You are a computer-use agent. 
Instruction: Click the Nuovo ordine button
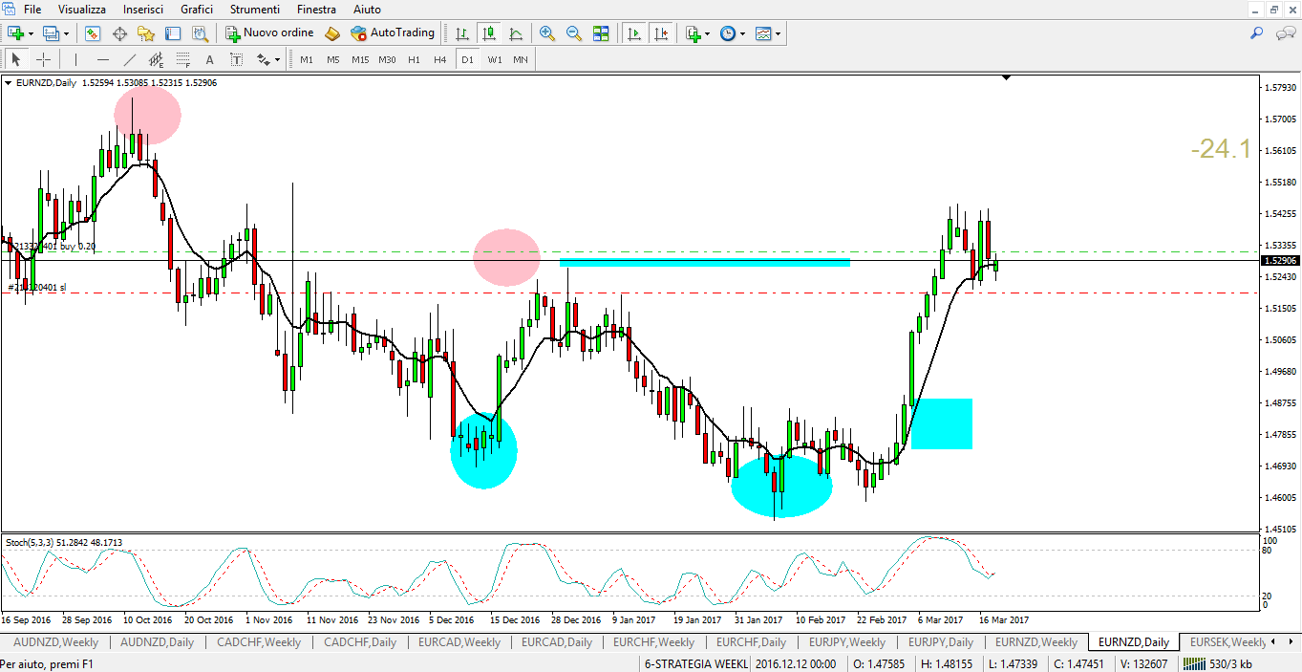coord(269,33)
